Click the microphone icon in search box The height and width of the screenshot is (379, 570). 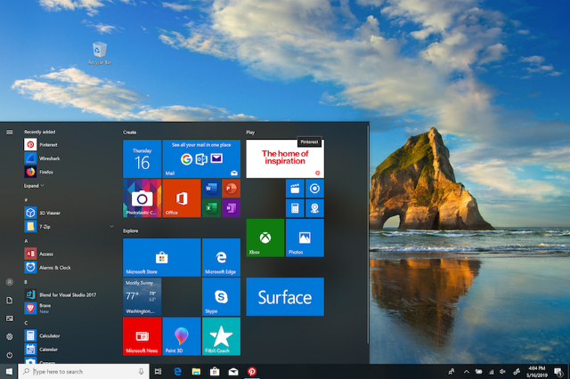coord(142,371)
